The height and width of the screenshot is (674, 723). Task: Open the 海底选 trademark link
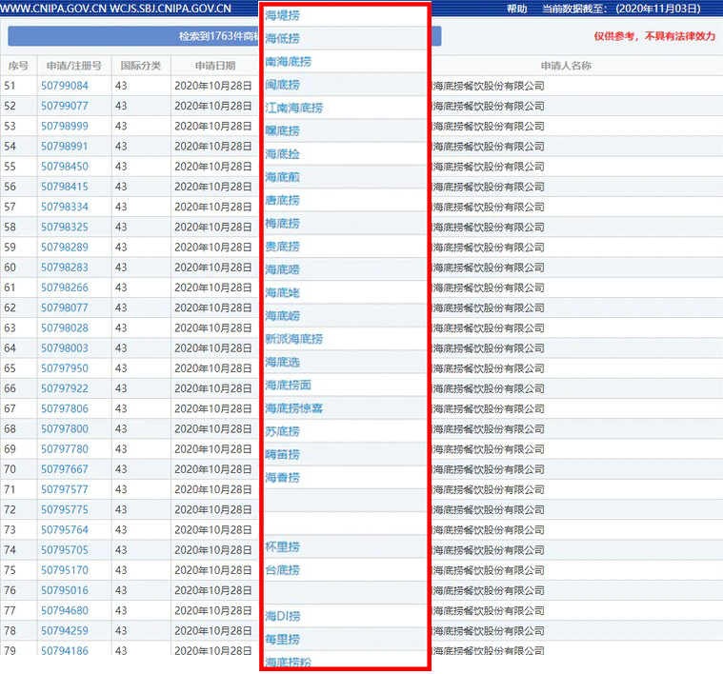(x=282, y=362)
